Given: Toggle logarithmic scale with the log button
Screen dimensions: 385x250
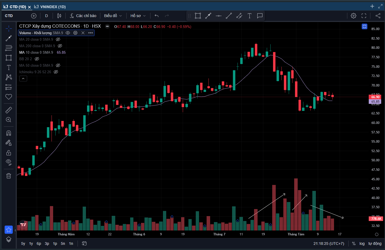Looking at the screenshot, I should pos(362,243).
